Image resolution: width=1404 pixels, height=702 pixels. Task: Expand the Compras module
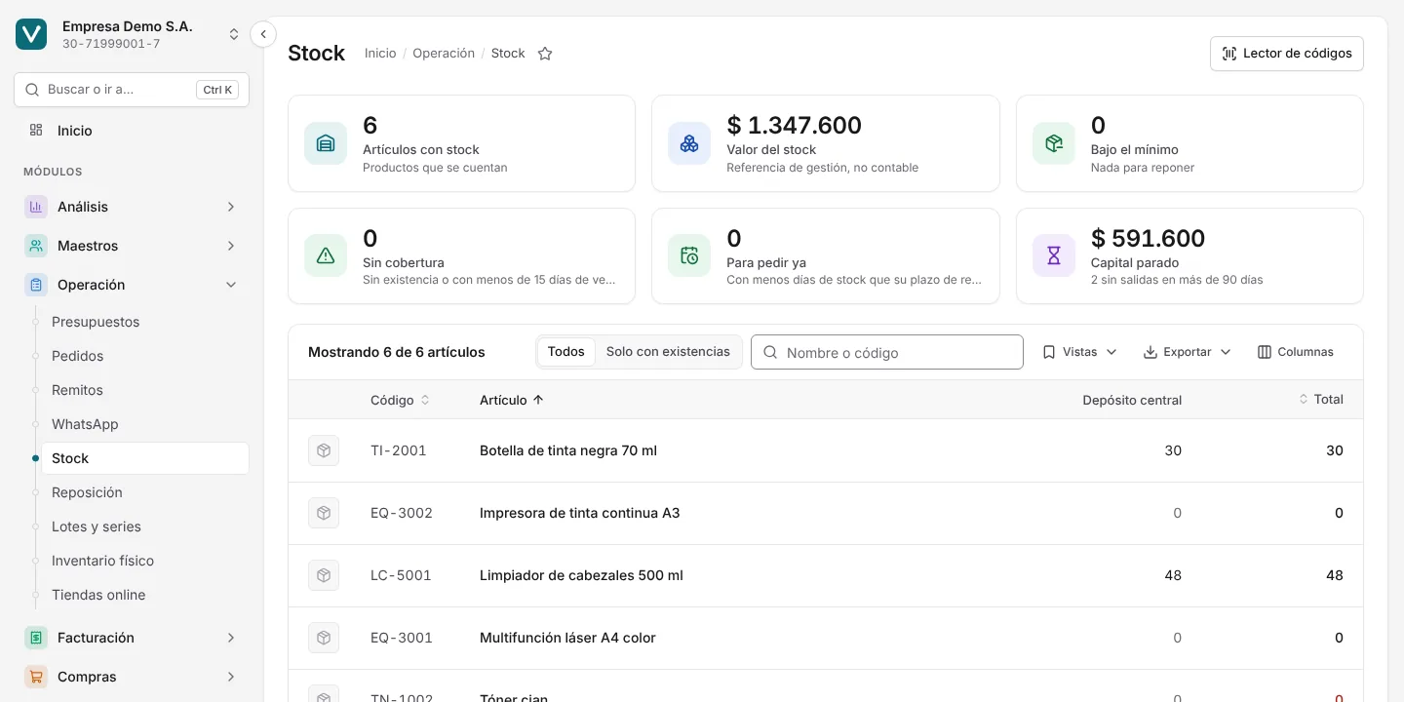(x=231, y=677)
